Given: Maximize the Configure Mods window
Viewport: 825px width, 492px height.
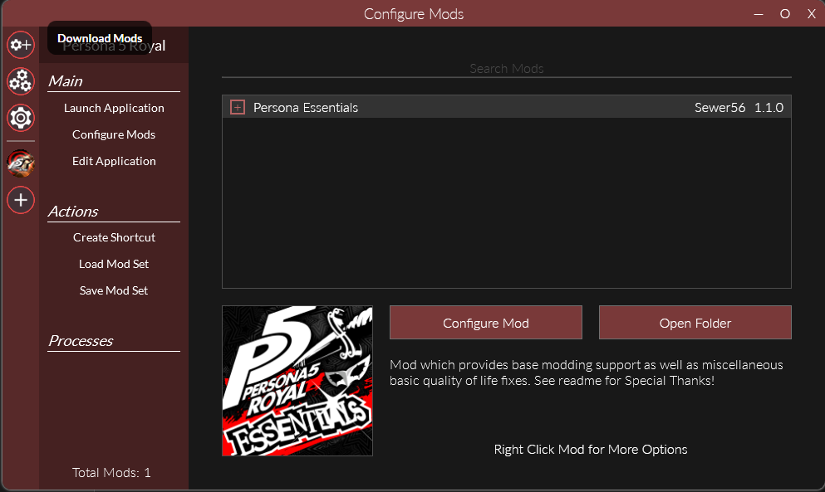Looking at the screenshot, I should tap(784, 14).
